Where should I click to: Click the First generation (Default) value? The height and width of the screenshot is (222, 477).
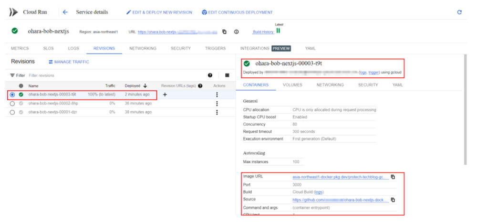pyautogui.click(x=314, y=139)
